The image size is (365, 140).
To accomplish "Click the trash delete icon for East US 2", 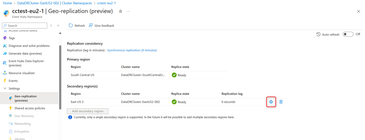I will (x=281, y=102).
